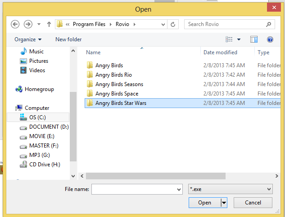The width and height of the screenshot is (285, 217).
Task: Select Program Files in the address breadcrumb
Action: tap(89, 24)
